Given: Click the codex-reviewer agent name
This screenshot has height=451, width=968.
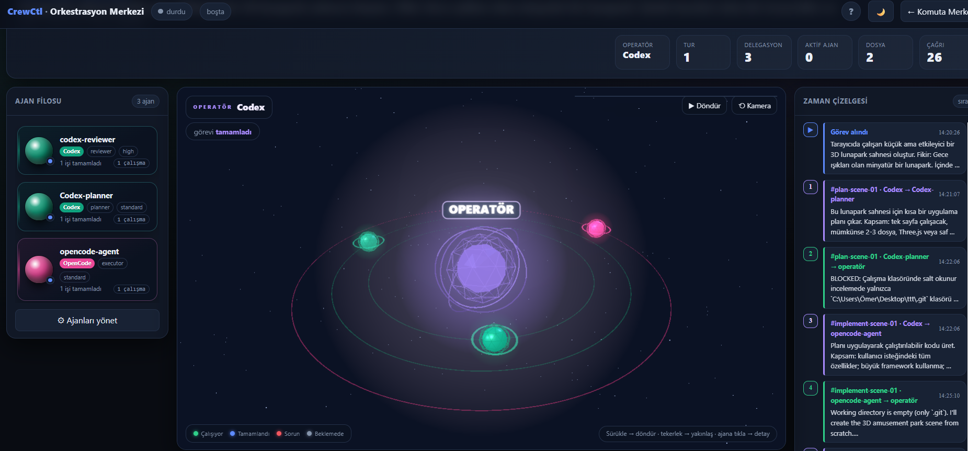Looking at the screenshot, I should point(87,140).
